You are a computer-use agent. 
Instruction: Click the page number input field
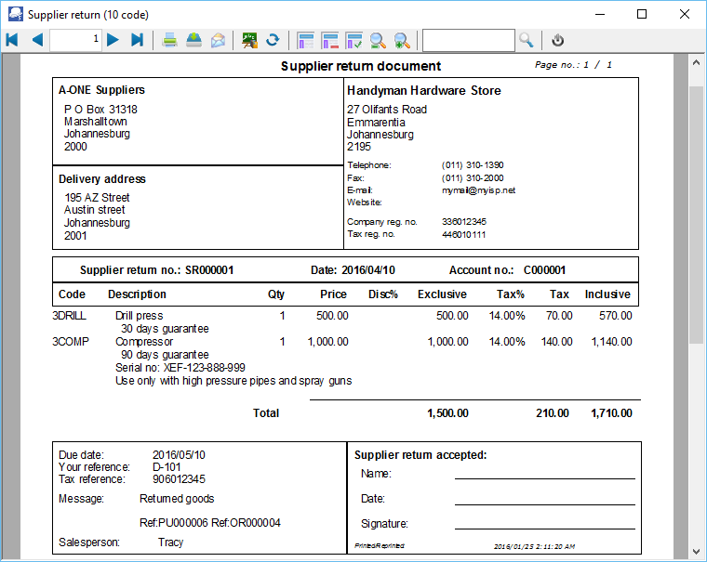[x=75, y=40]
